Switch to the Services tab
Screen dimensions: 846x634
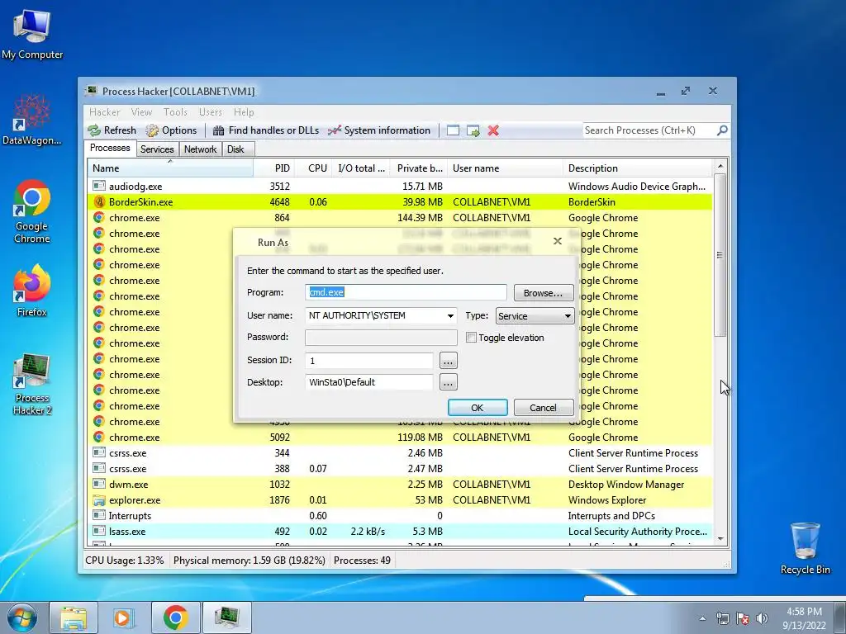point(157,149)
